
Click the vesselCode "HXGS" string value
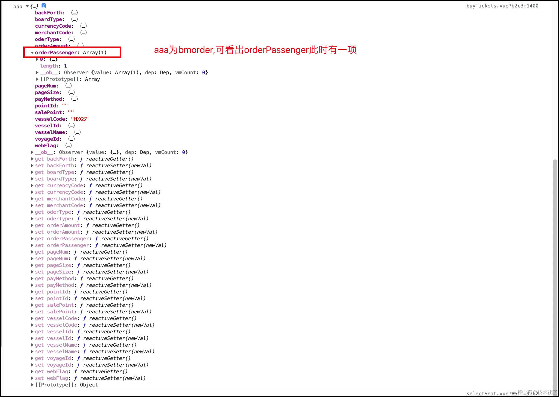[80, 119]
